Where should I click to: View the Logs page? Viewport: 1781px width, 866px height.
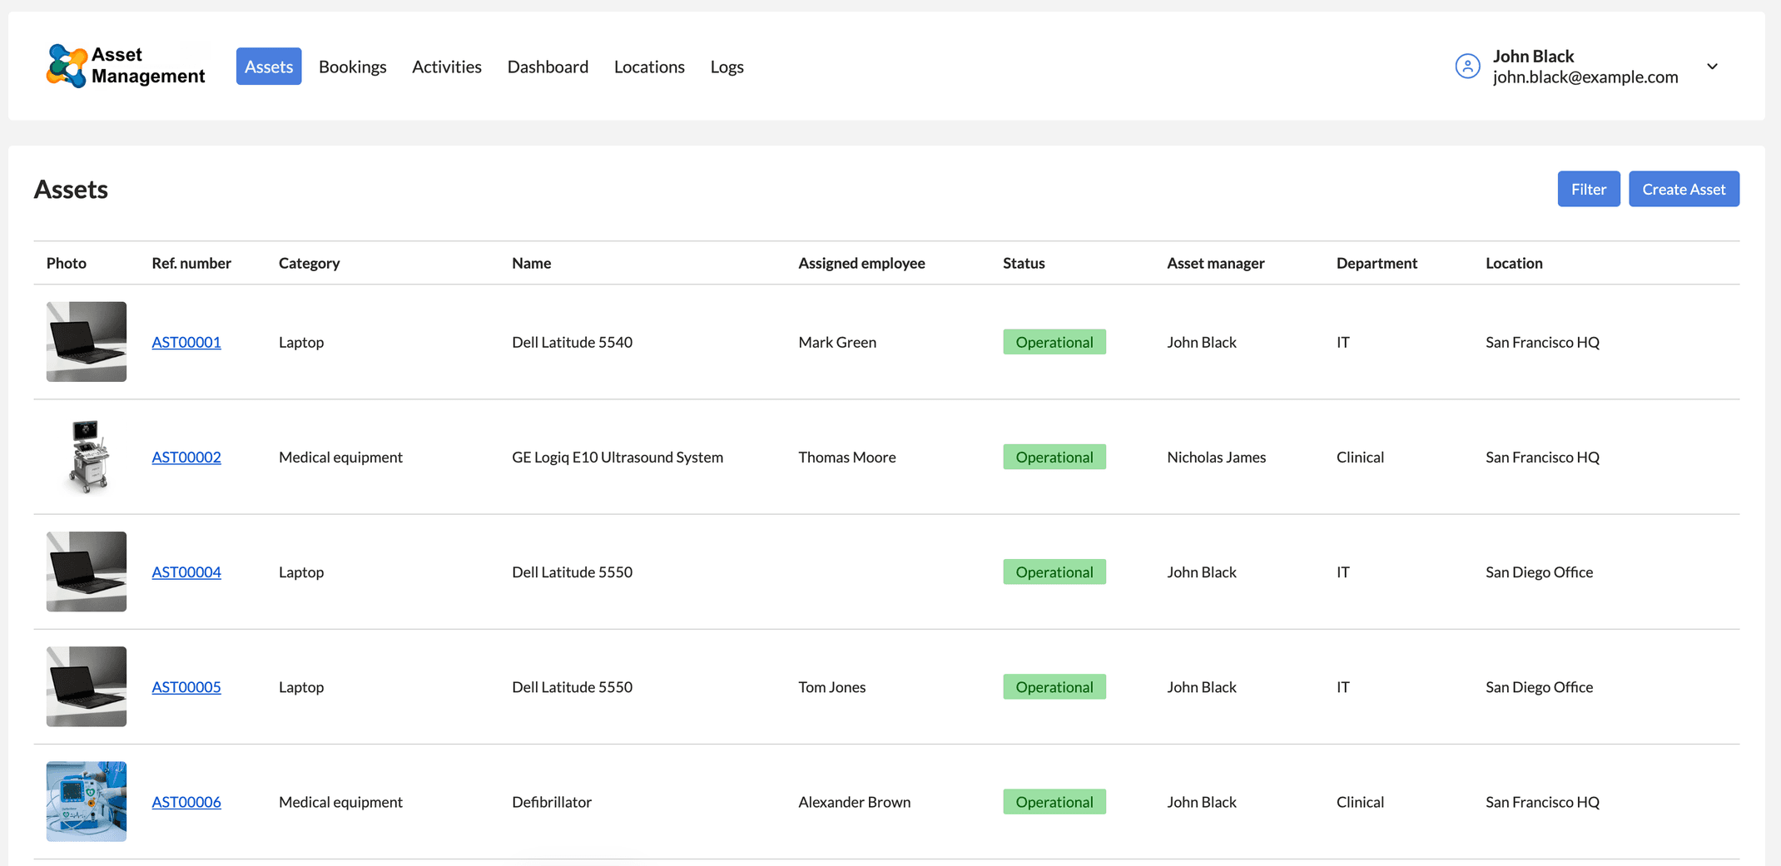tap(727, 67)
